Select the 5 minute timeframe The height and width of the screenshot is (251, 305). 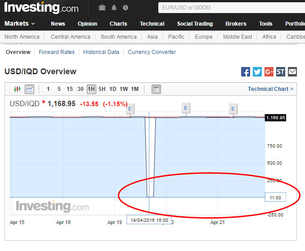59,89
